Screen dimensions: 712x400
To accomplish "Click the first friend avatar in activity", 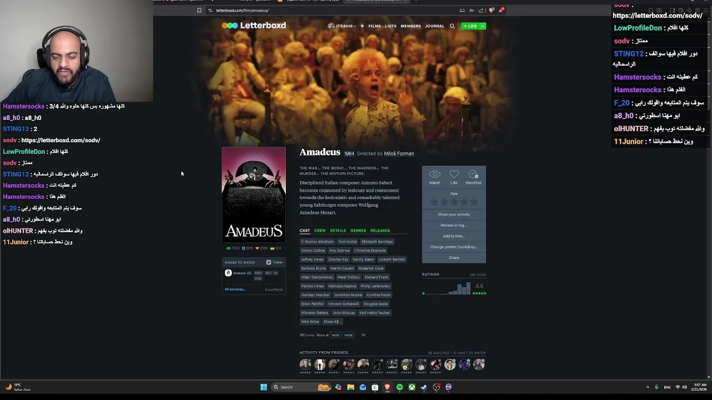I will 305,364.
